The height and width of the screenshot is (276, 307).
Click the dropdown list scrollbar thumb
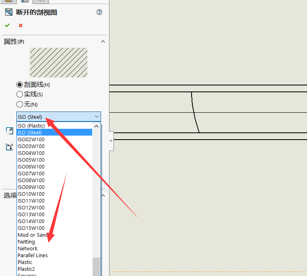click(96, 267)
